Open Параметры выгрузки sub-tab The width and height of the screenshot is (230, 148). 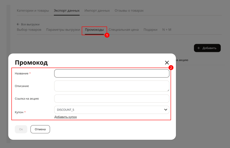pyautogui.click(x=63, y=30)
